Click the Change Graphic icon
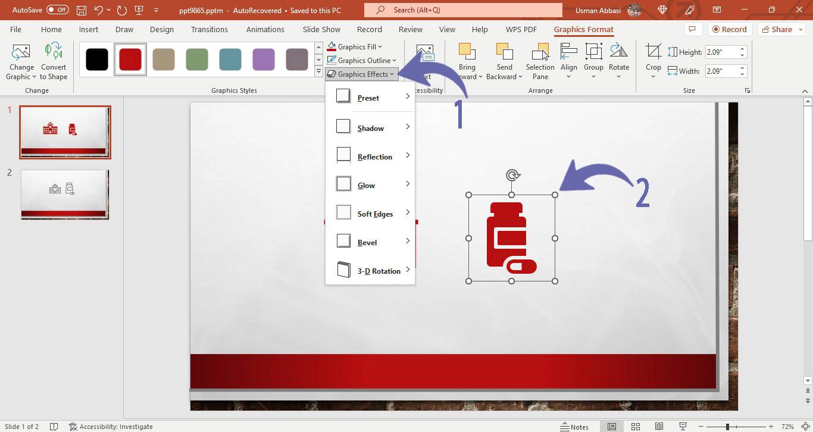The image size is (813, 432). [21, 52]
